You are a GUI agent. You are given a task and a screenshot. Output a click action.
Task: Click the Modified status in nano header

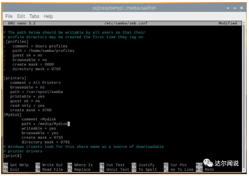point(227,23)
